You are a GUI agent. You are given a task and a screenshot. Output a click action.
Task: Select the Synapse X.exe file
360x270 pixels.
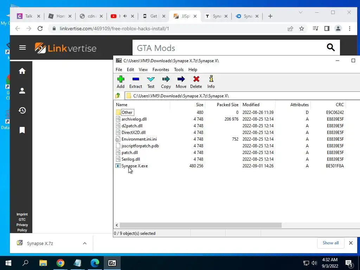[x=135, y=166]
